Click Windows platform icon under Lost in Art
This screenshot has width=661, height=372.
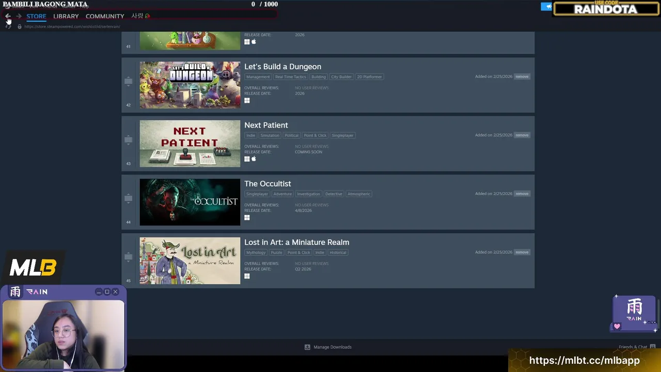point(247,276)
